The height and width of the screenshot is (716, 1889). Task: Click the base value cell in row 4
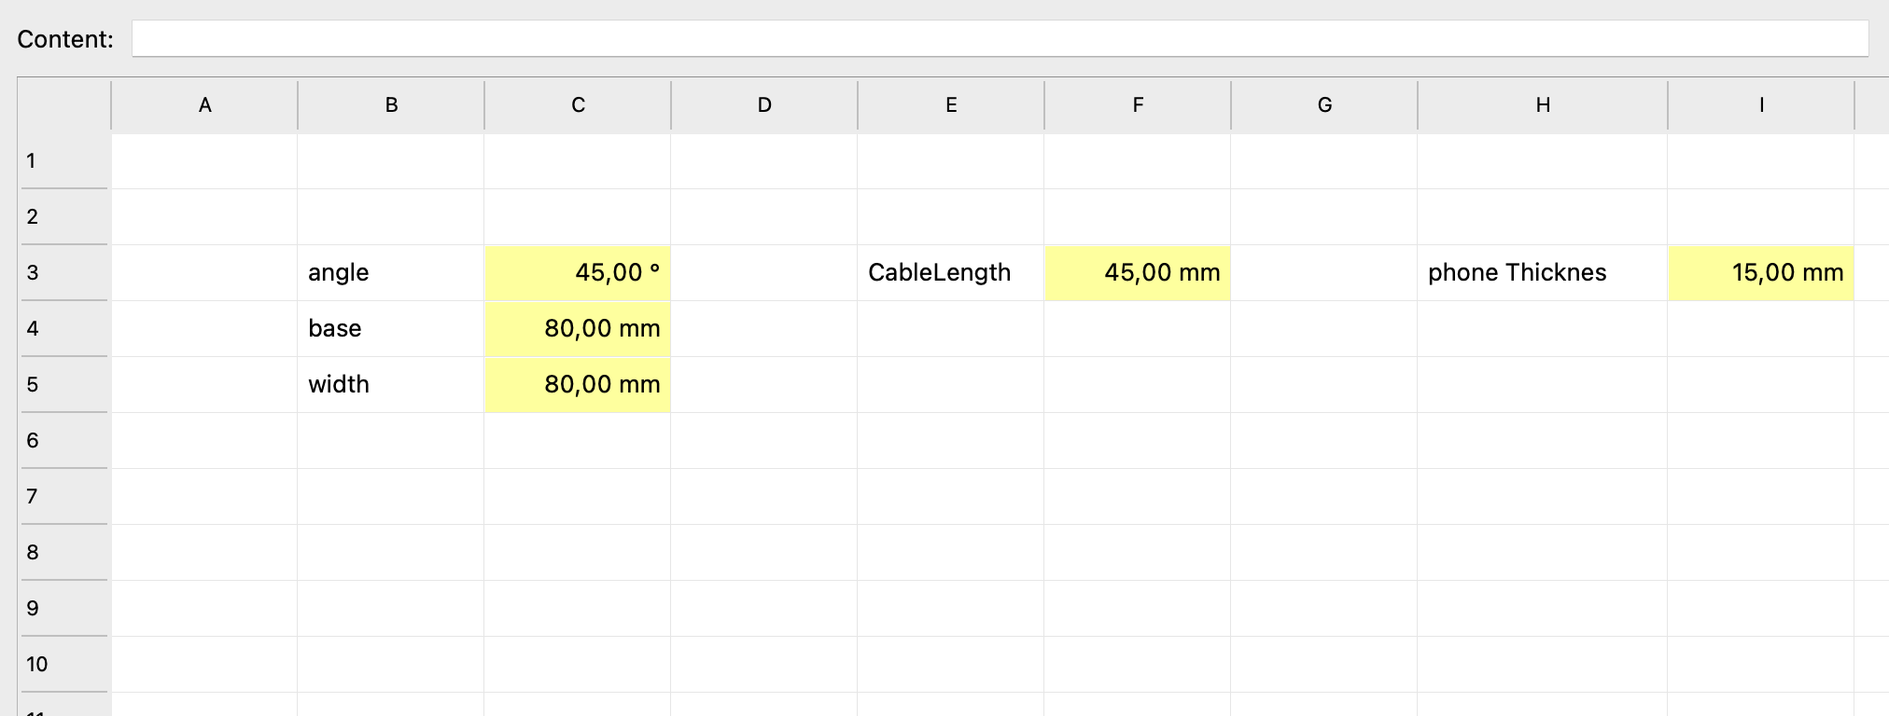coord(577,328)
